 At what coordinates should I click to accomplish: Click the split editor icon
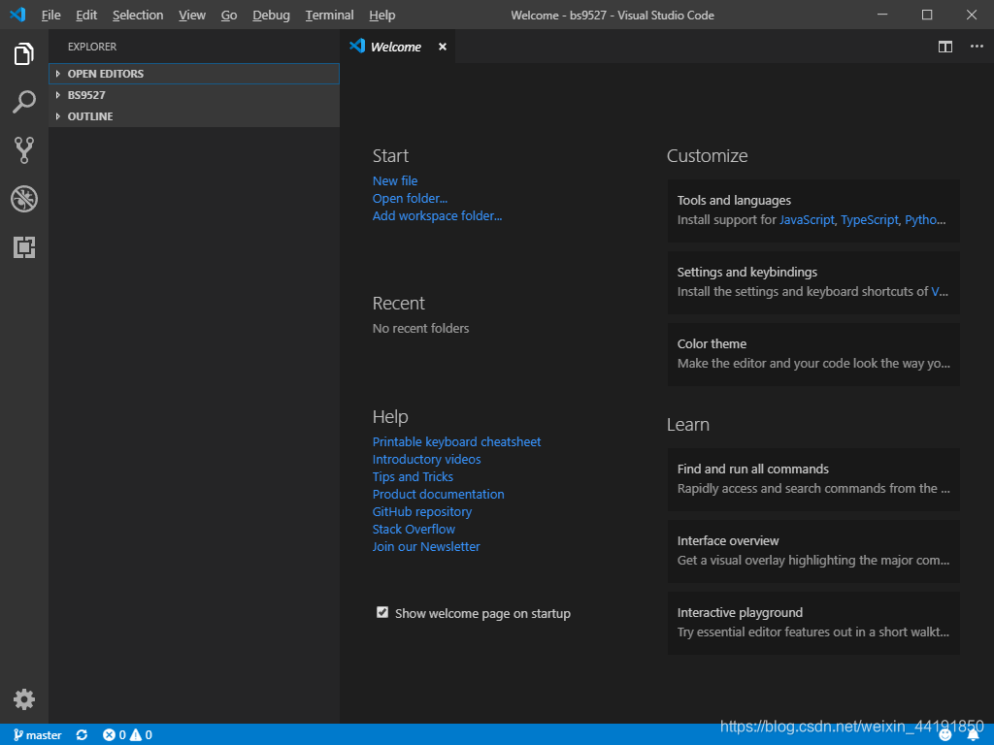coord(945,47)
